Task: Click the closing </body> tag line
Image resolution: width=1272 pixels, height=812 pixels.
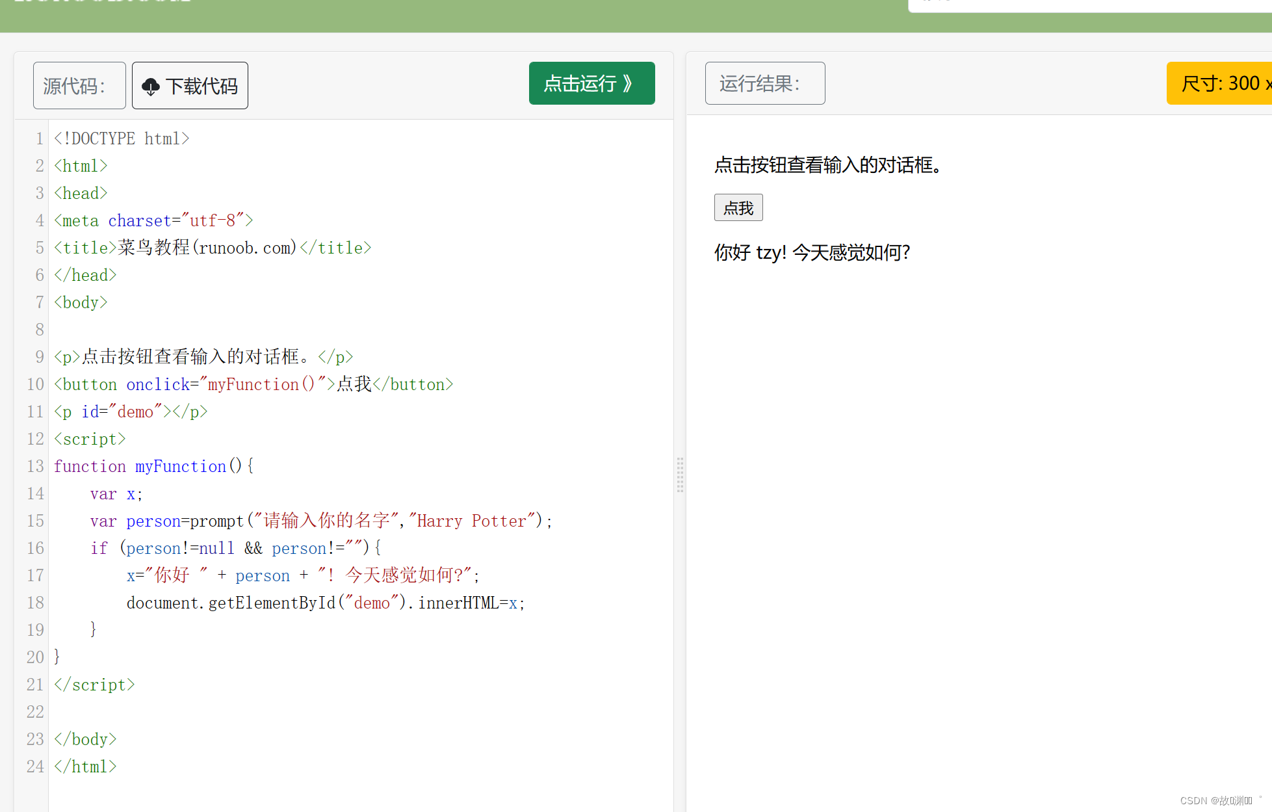Action: pyautogui.click(x=85, y=739)
